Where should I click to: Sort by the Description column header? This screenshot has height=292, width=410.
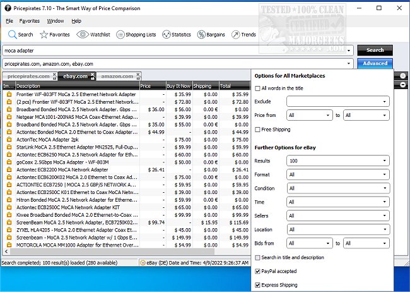[x=78, y=86]
